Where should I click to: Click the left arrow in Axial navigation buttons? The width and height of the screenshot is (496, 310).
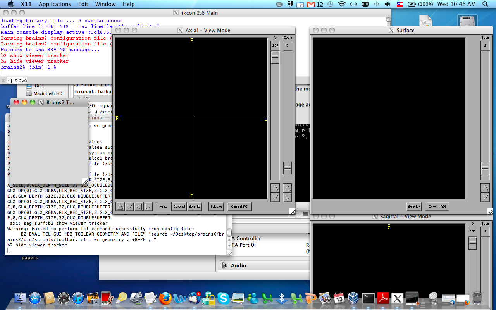pos(139,207)
